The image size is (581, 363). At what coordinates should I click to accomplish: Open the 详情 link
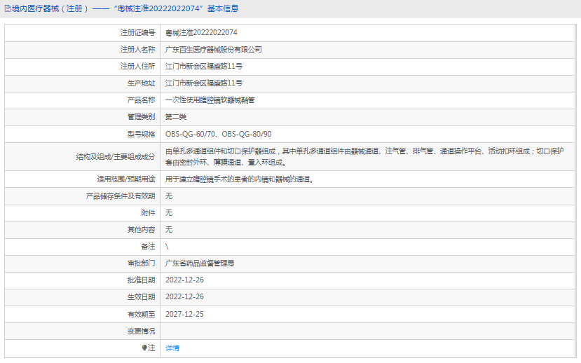click(x=172, y=348)
